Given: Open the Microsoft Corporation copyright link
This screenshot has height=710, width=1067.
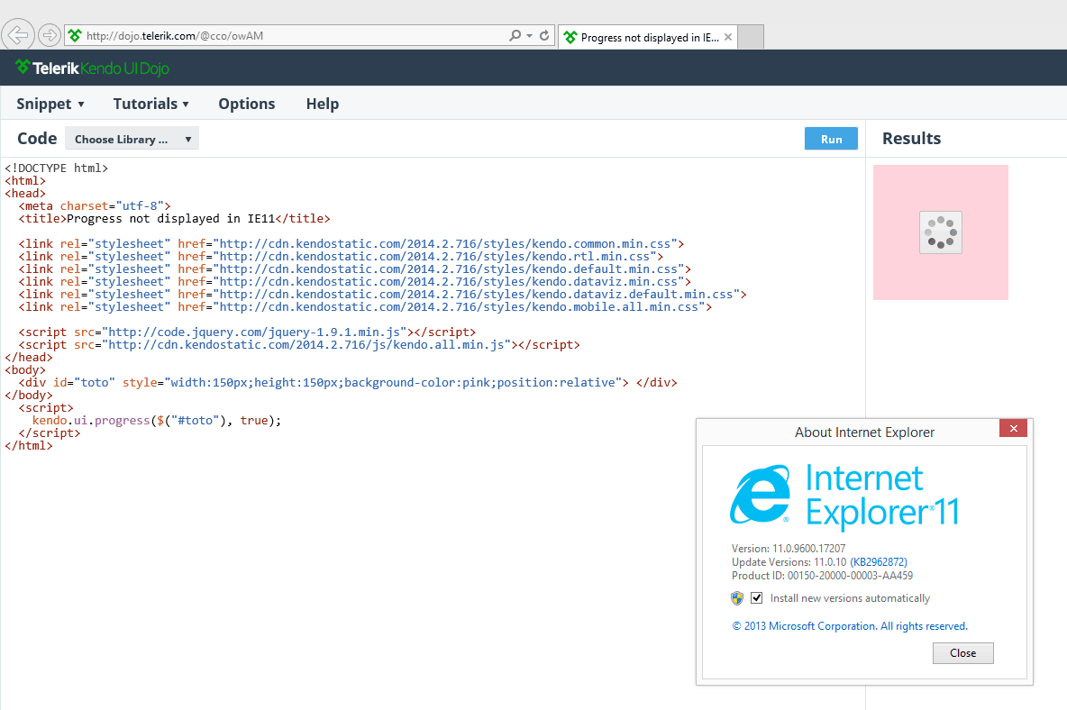Looking at the screenshot, I should pos(849,626).
